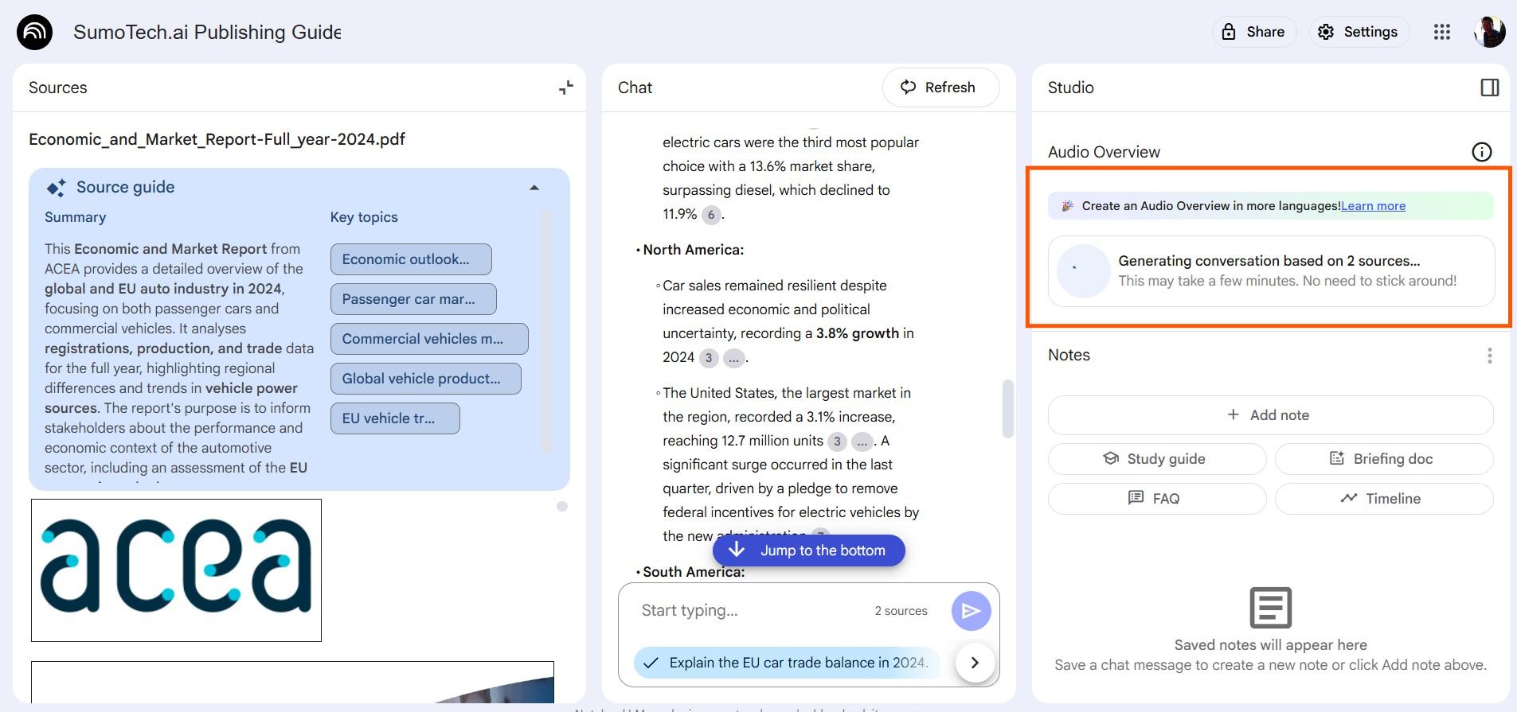Open the Learn more link
The height and width of the screenshot is (712, 1517).
(1373, 206)
